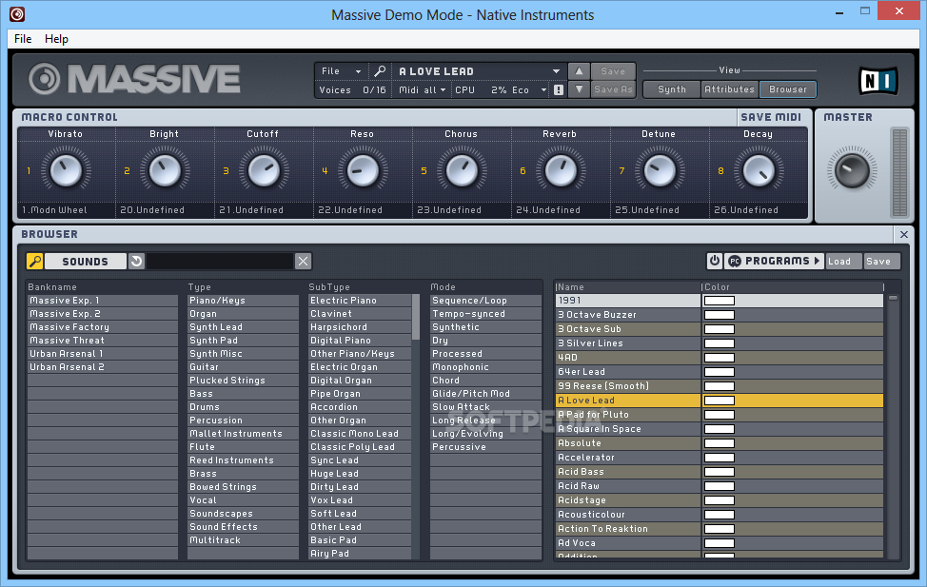Click the Color column header

pos(792,286)
